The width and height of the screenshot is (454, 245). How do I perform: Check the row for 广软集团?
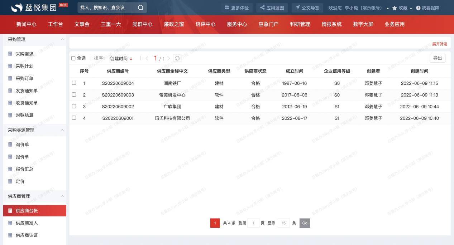coord(74,106)
